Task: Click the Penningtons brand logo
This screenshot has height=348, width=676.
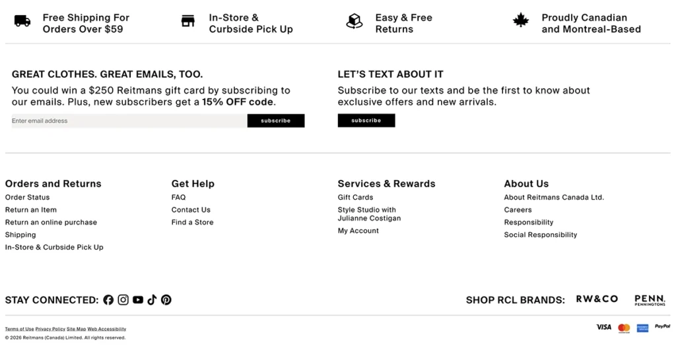Action: click(650, 300)
